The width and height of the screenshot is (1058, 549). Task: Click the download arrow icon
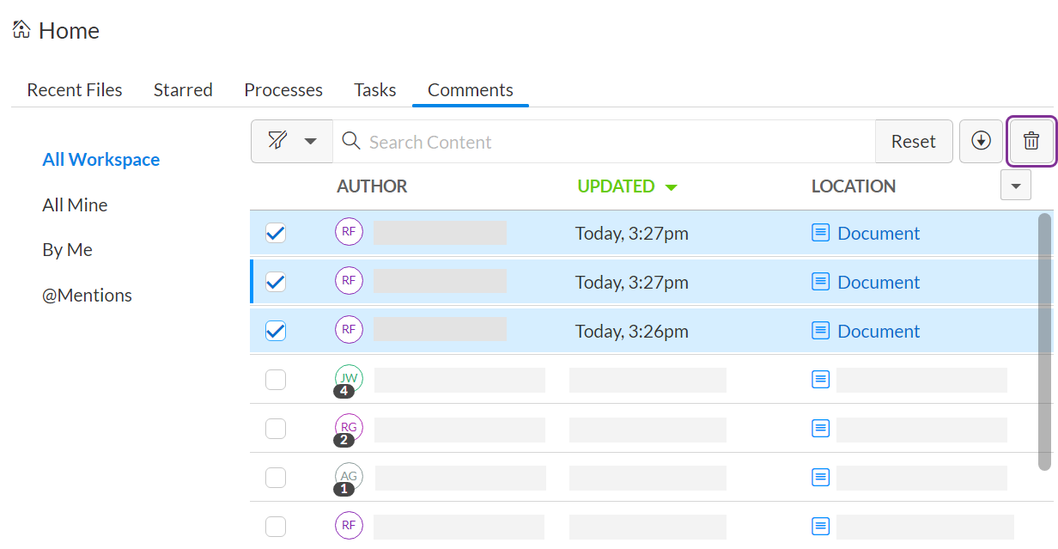click(x=981, y=142)
